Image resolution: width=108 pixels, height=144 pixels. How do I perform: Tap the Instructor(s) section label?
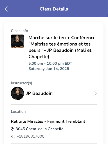pos(21,83)
